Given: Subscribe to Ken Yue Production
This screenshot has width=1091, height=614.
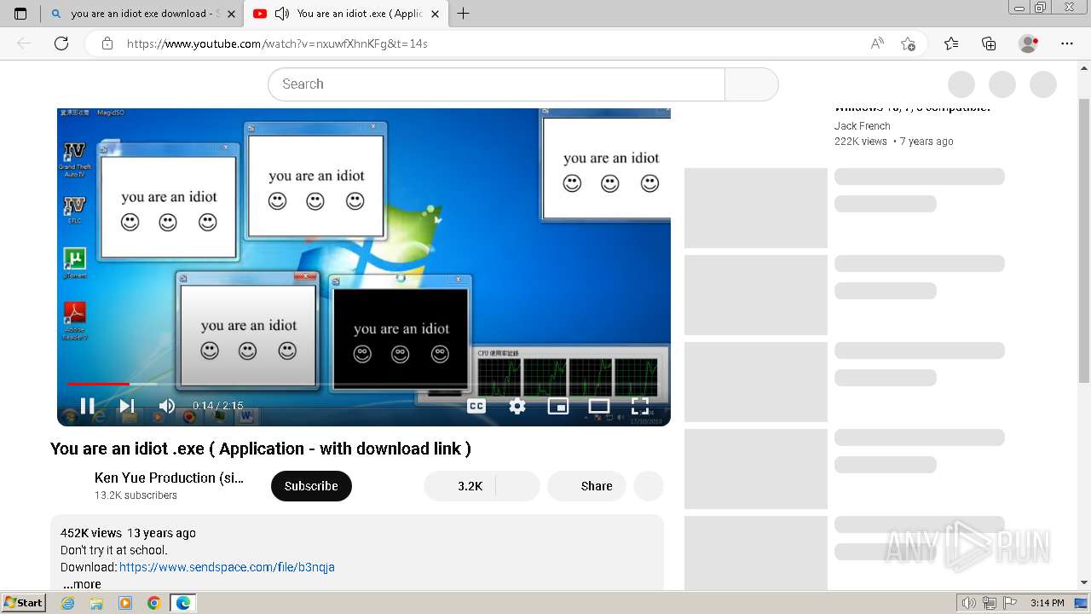Looking at the screenshot, I should [x=311, y=486].
